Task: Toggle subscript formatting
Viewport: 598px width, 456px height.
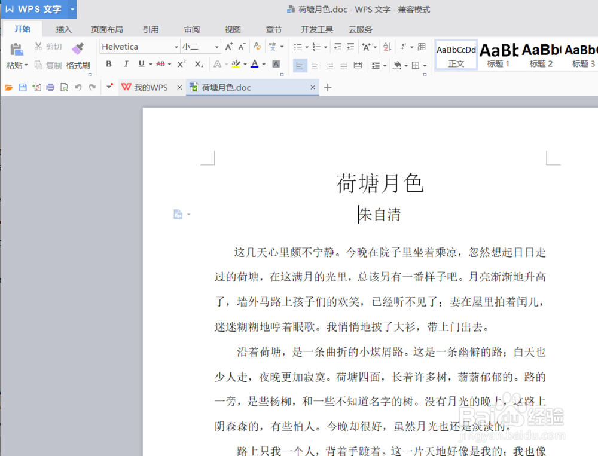Action: 199,65
